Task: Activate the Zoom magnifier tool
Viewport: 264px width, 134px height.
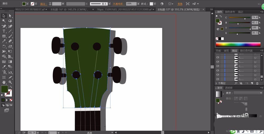Action: (x=10, y=82)
